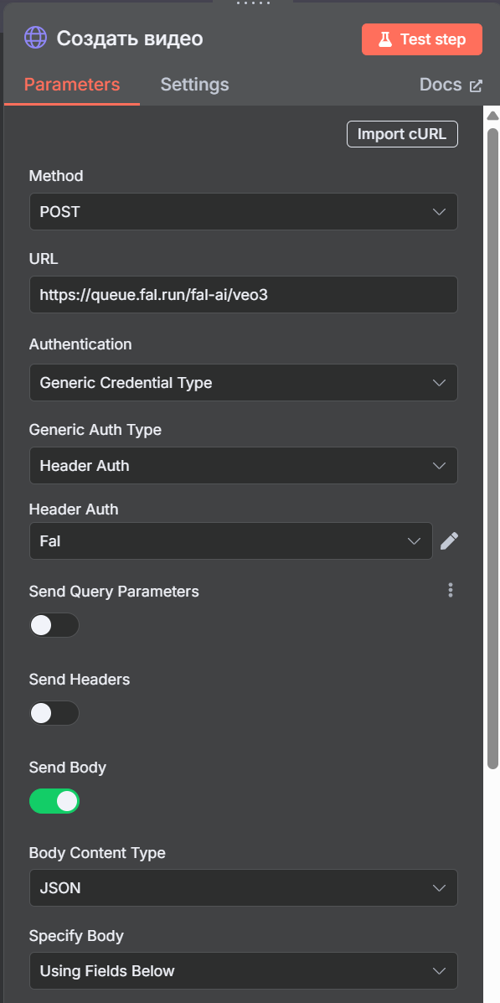Open the Method dropdown showing POST
The width and height of the screenshot is (500, 1003).
[x=244, y=212]
